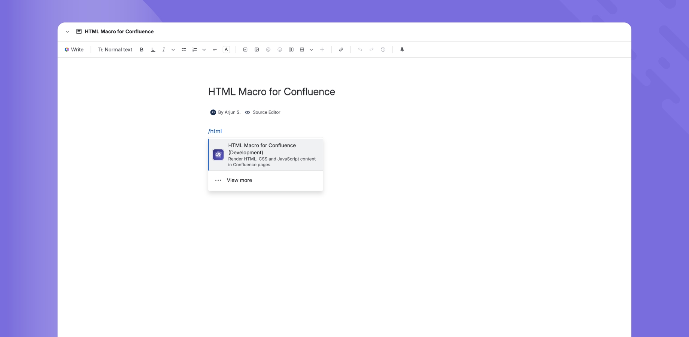Collapse the page title header chevron
The width and height of the screenshot is (689, 337).
[x=67, y=31]
